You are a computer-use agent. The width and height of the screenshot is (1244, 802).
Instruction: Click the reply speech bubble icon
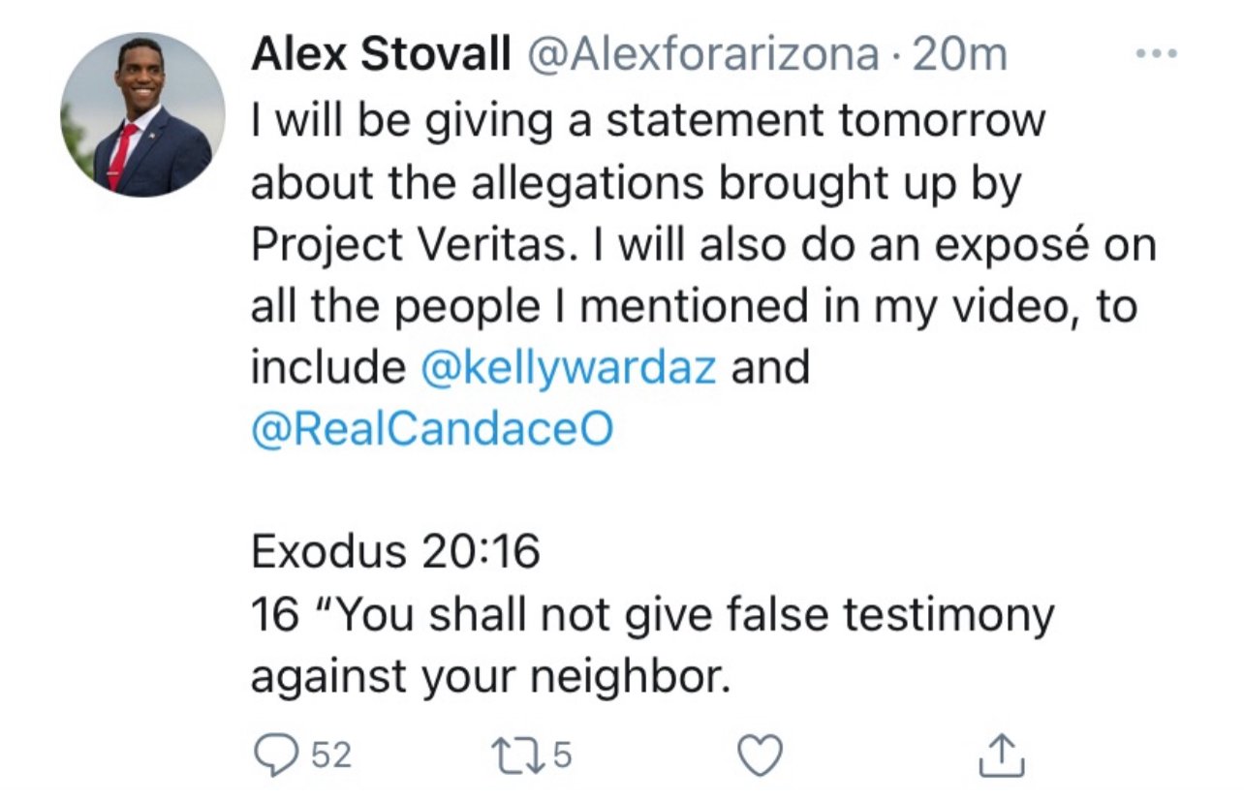(273, 756)
